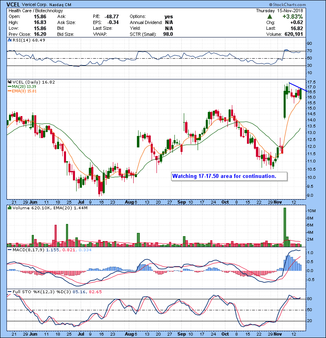Click the EPS value -0.34
The width and height of the screenshot is (326, 338).
(x=113, y=22)
